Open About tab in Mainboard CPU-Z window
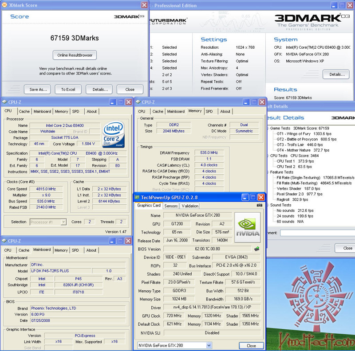This screenshot has width=355, height=351. [91, 250]
